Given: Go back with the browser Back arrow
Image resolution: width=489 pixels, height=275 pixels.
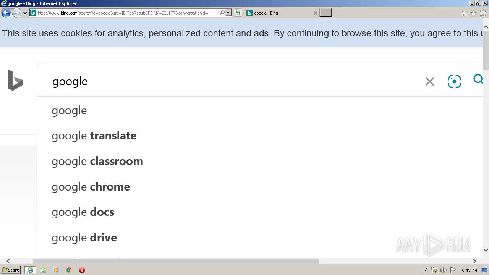Looking at the screenshot, I should click(6, 13).
